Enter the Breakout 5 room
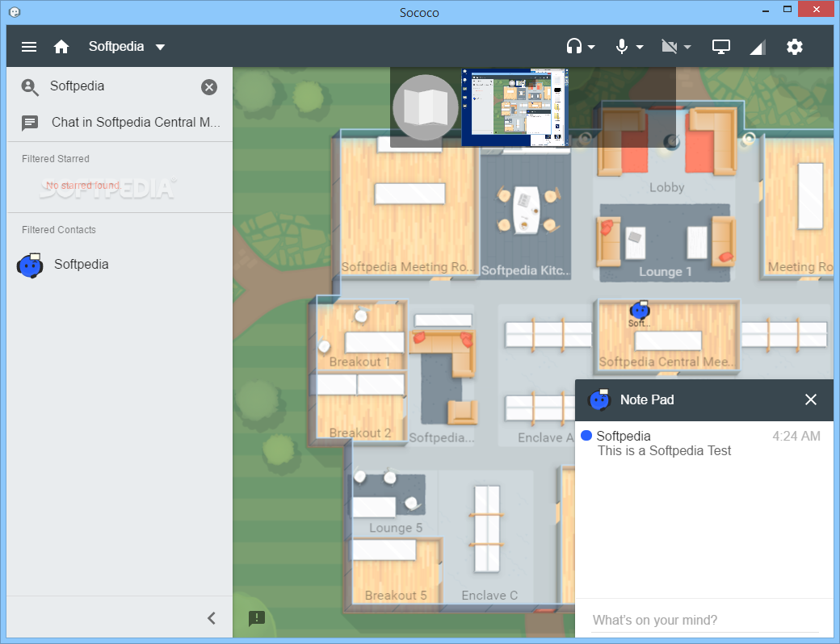This screenshot has width=840, height=644. point(395,570)
